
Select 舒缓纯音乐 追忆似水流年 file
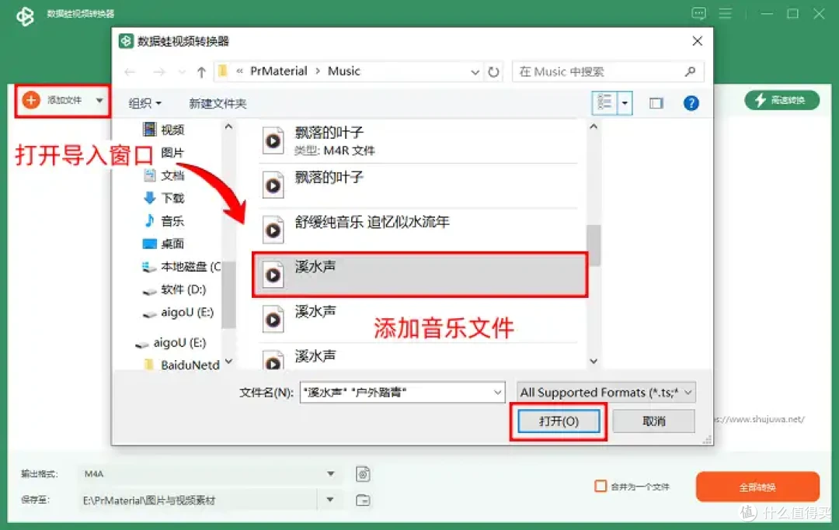418,230
